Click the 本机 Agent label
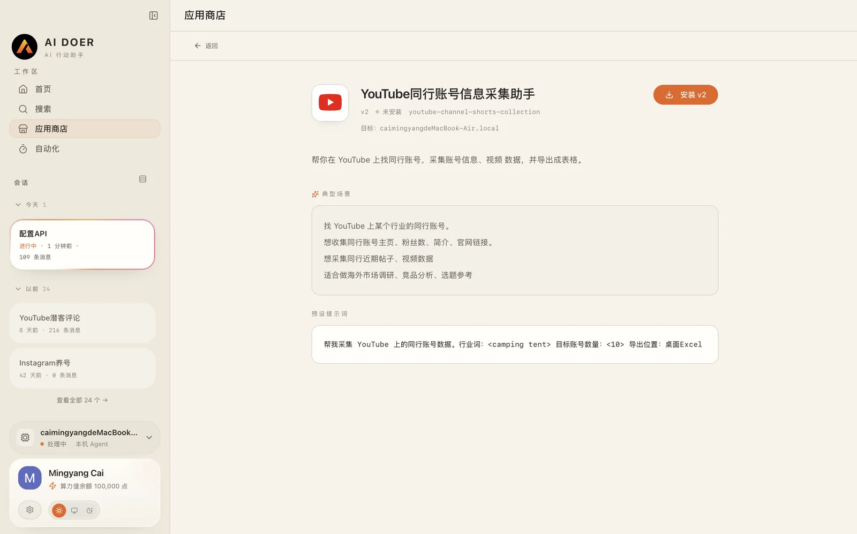The height and width of the screenshot is (534, 857). (92, 444)
